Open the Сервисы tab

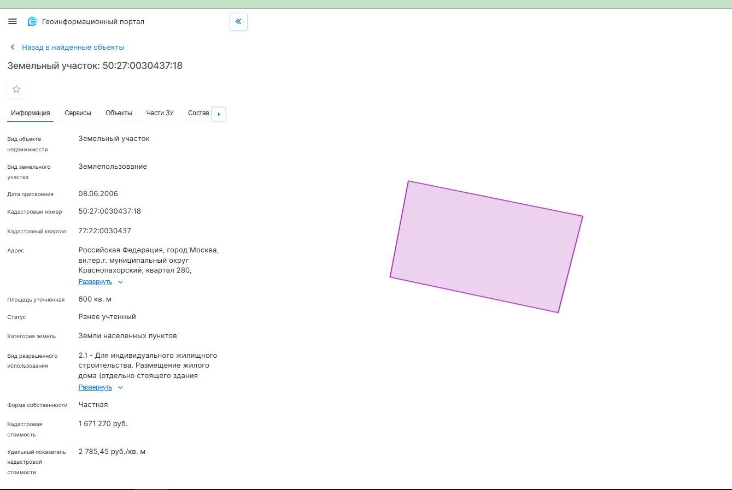(x=78, y=113)
